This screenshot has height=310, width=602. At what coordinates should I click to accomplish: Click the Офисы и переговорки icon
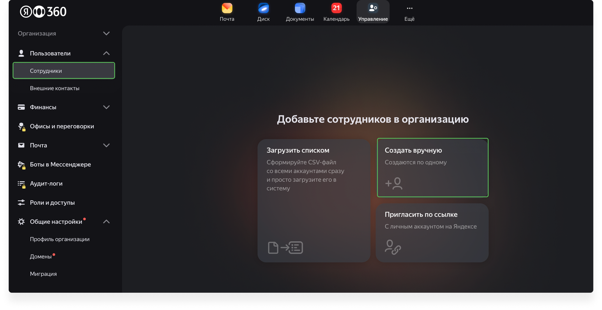coord(21,126)
